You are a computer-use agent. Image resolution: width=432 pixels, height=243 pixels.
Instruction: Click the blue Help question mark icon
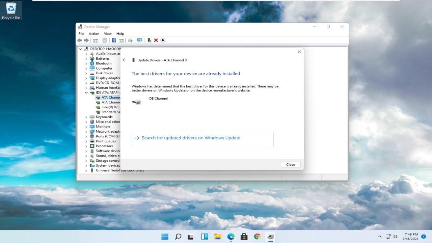114,40
